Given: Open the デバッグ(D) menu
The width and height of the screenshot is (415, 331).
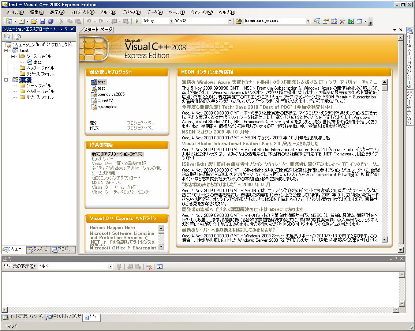Looking at the screenshot, I should (x=131, y=12).
